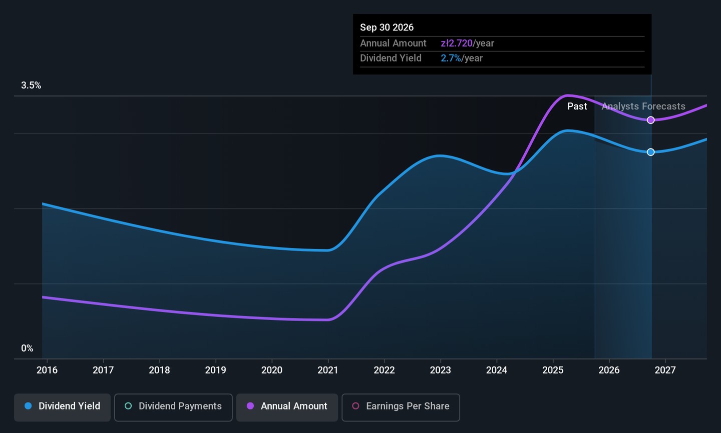The height and width of the screenshot is (433, 721).
Task: Click the 3.5% y-axis label
Action: click(x=31, y=85)
